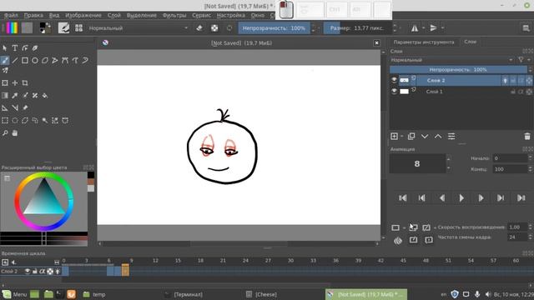
Task: Step to the next frame
Action: (481, 198)
